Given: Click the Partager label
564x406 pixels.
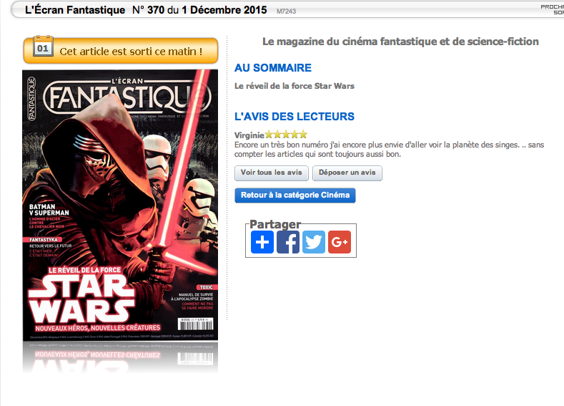Looking at the screenshot, I should [275, 224].
